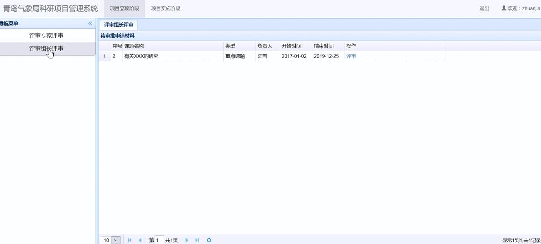This screenshot has width=541, height=244.
Task: Select cell 有关XXX的研究
Action: pos(173,56)
